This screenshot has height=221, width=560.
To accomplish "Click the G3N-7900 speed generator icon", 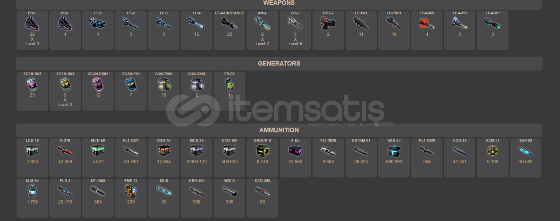I will pyautogui.click(x=164, y=84).
